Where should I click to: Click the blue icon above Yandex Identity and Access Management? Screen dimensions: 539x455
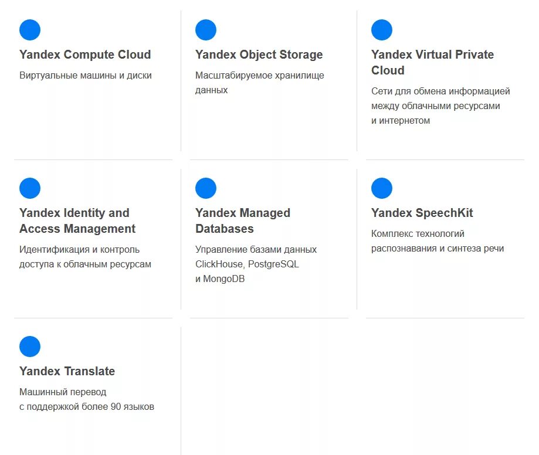point(30,188)
